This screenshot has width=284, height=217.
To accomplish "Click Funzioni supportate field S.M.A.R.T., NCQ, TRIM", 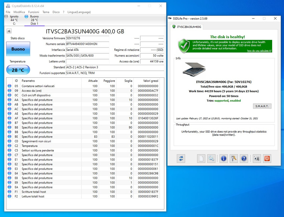I will [x=115, y=73].
